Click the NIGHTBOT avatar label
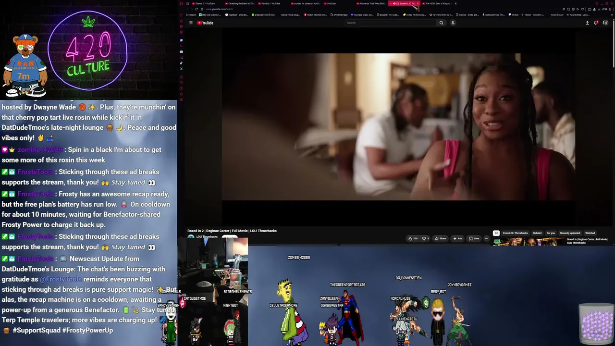 point(231,305)
